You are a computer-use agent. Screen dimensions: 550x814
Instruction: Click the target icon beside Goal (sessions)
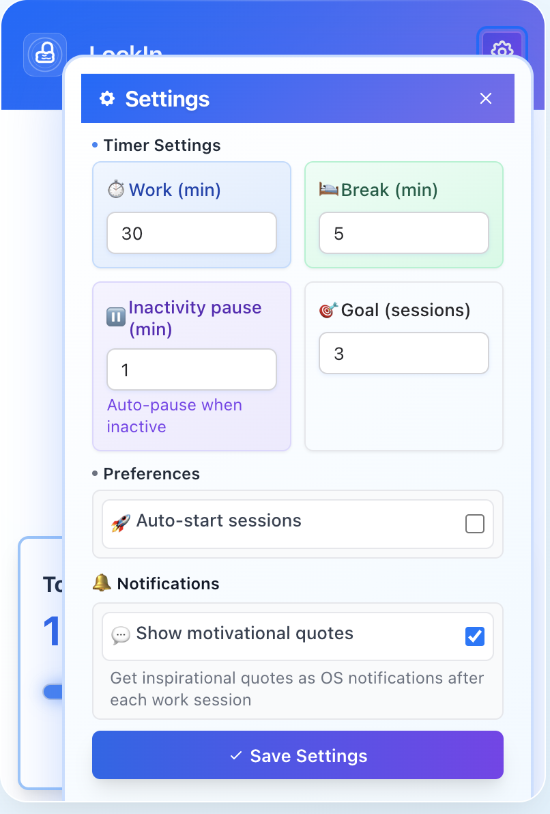329,311
